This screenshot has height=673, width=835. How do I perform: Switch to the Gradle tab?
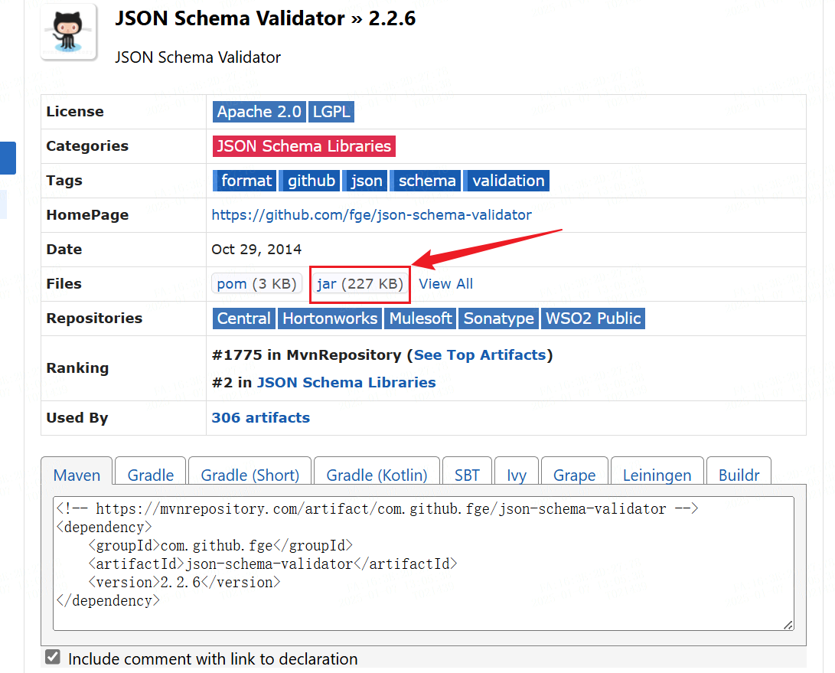[151, 471]
